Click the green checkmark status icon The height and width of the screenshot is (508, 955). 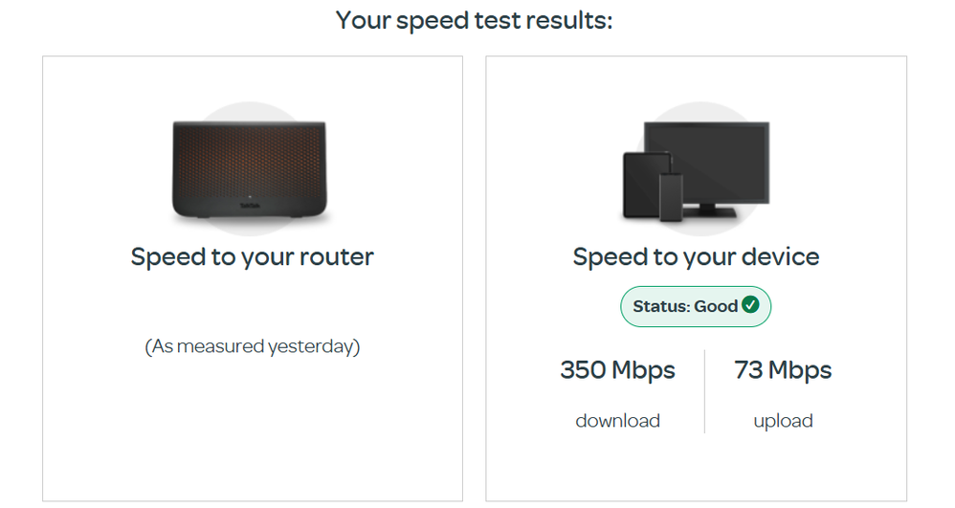[750, 306]
